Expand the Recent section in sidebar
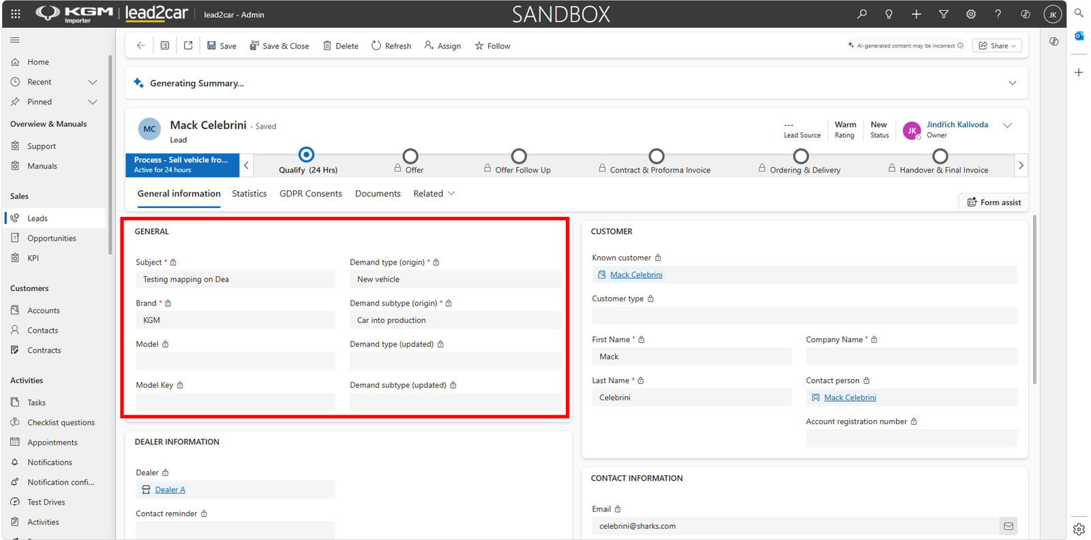Viewport: 1091px width, 540px height. pos(93,82)
